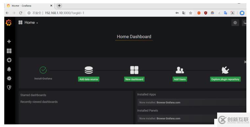This screenshot has width=250, height=127.
Task: Open a new browser tab
Action: (59, 6)
